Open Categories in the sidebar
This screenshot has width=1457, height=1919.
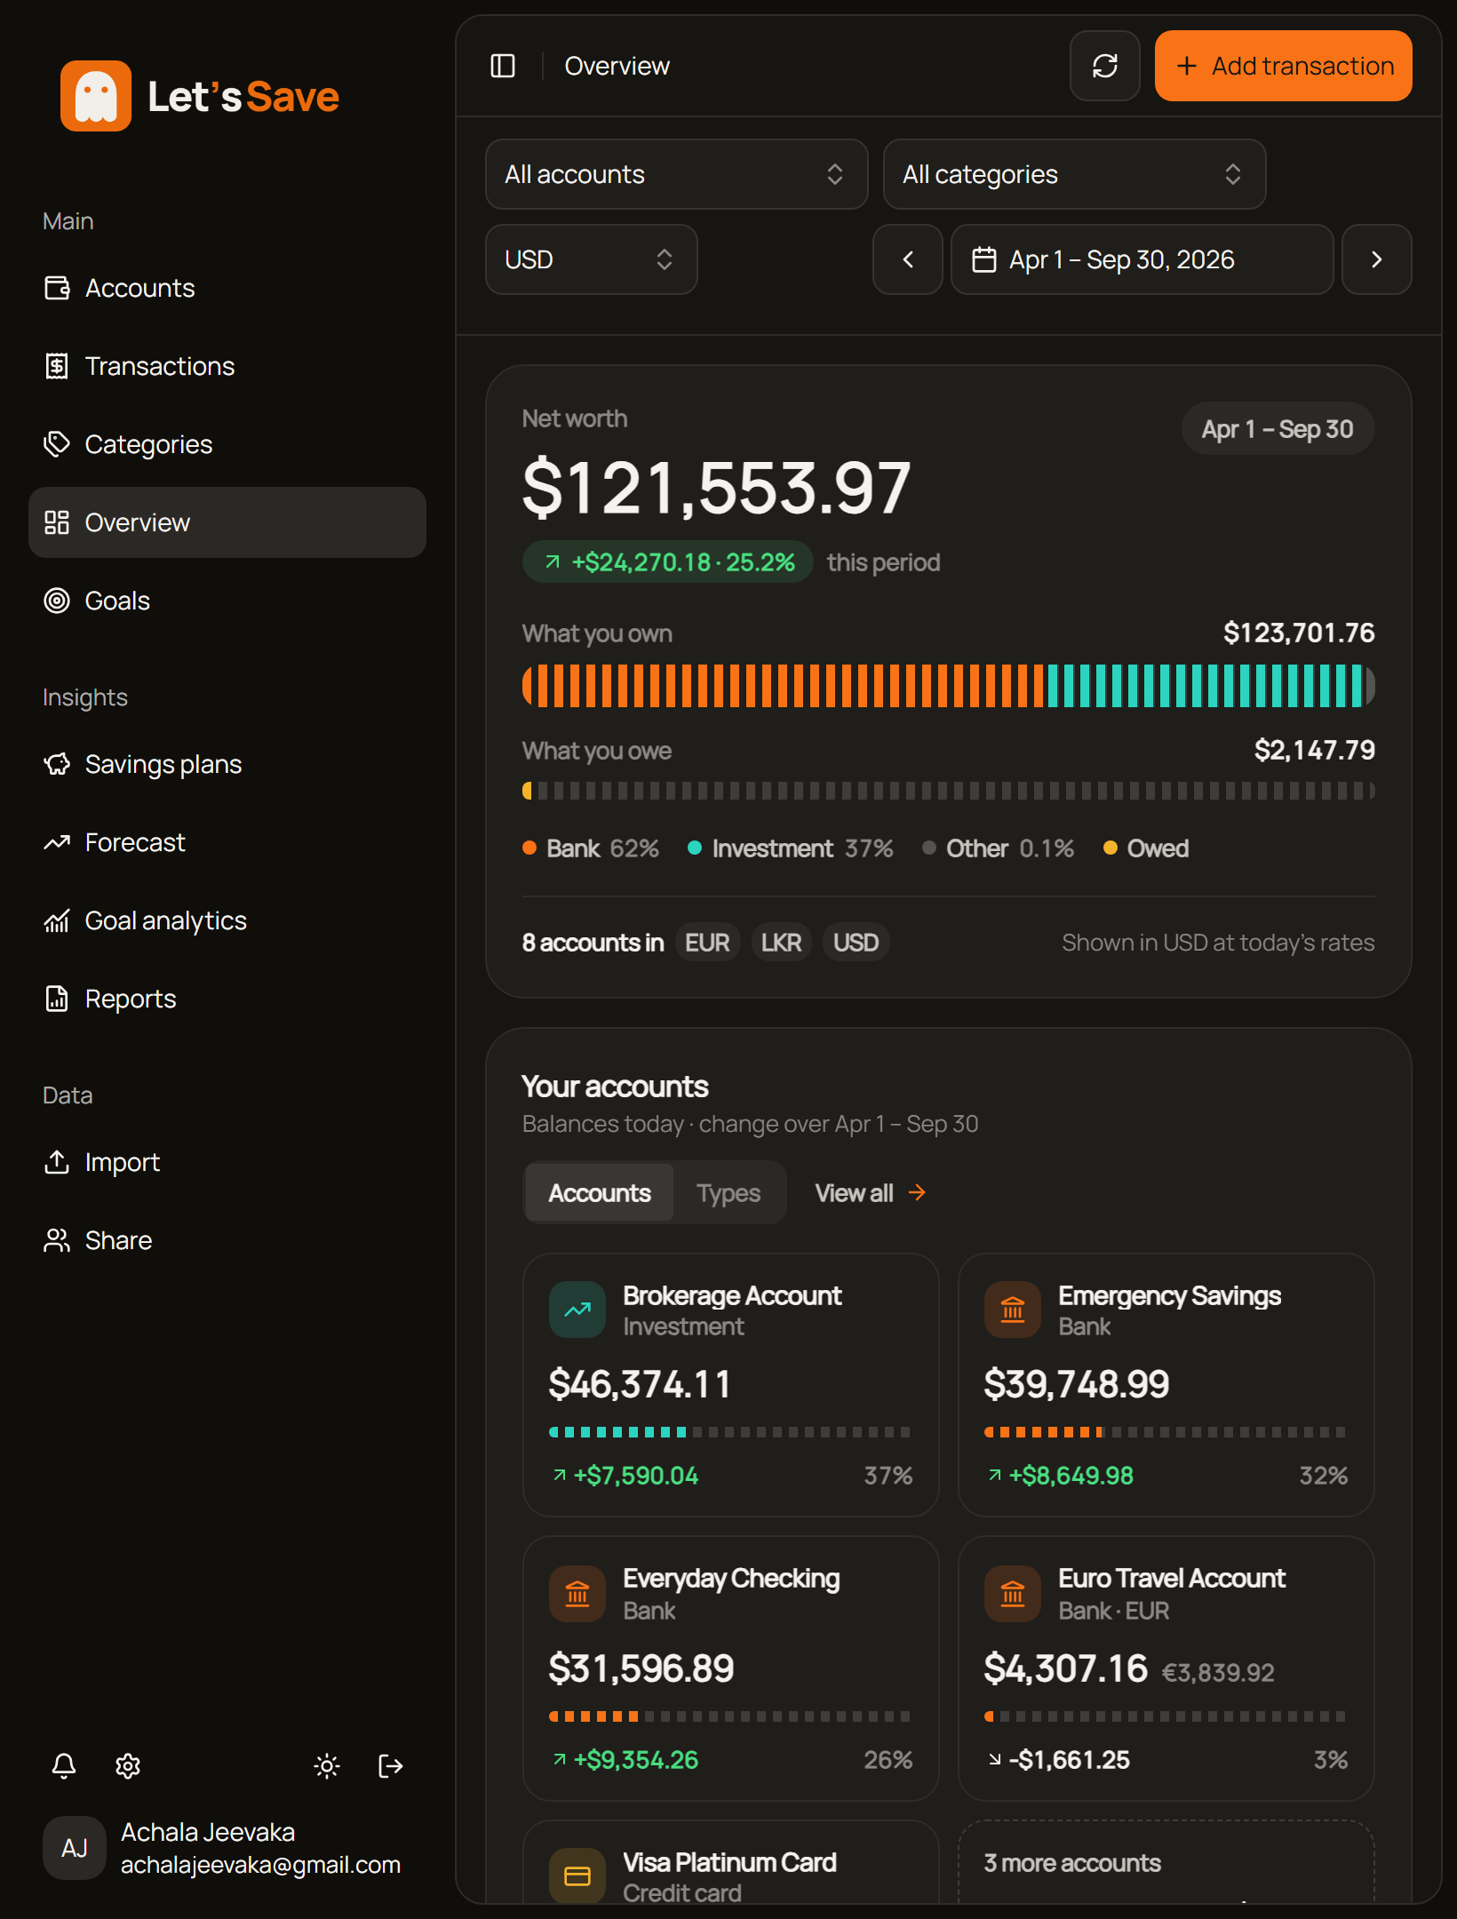[x=227, y=444]
